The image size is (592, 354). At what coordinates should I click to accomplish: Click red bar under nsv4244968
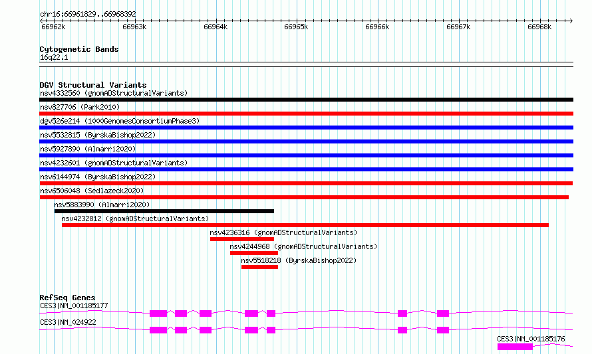(254, 253)
